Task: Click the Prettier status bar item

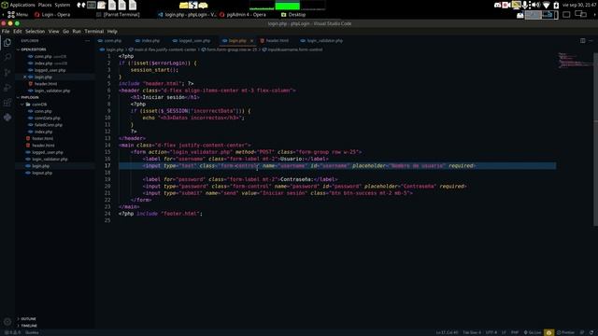Action: click(565, 332)
